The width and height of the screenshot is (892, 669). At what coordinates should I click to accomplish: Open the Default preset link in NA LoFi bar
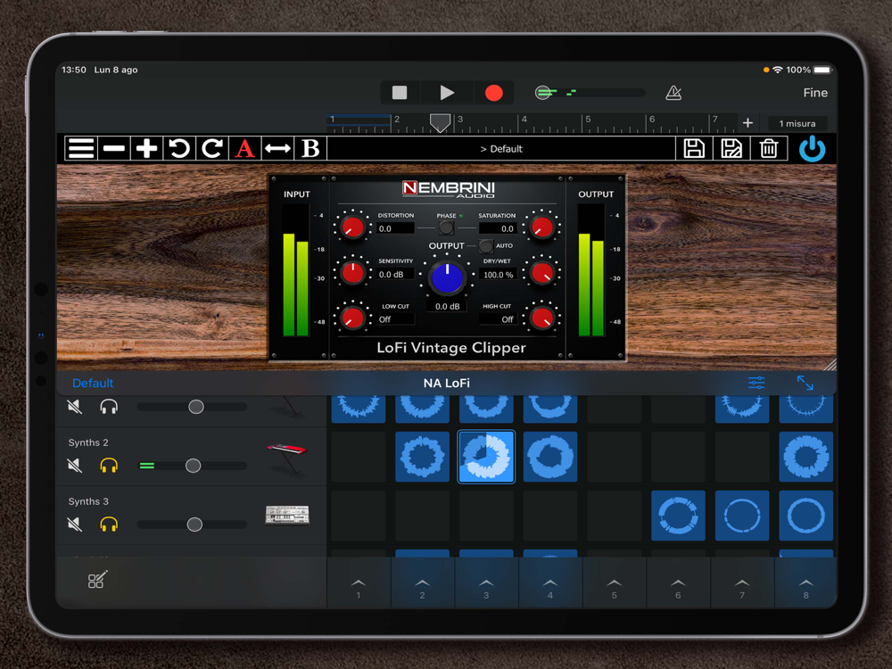tap(93, 383)
